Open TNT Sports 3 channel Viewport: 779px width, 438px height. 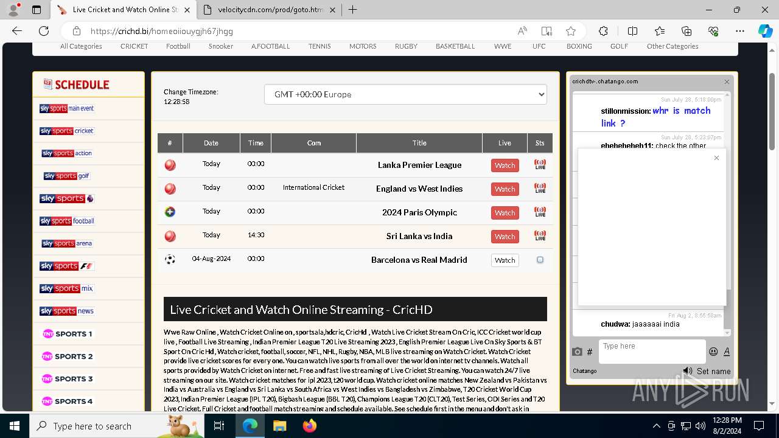click(x=67, y=378)
